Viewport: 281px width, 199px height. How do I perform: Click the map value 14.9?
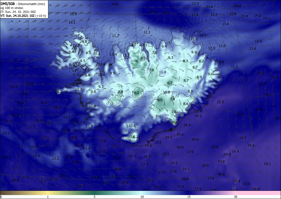[116, 157]
